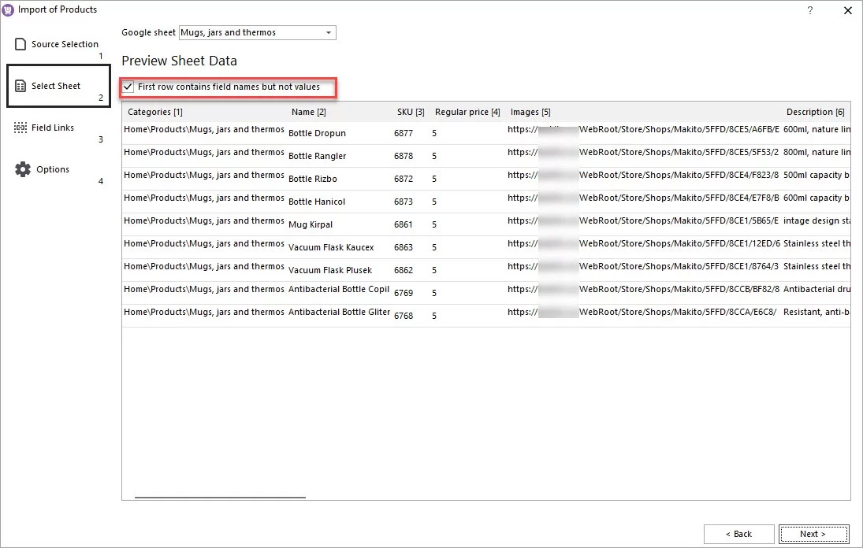863x548 pixels.
Task: Click the Back button
Action: pyautogui.click(x=738, y=534)
